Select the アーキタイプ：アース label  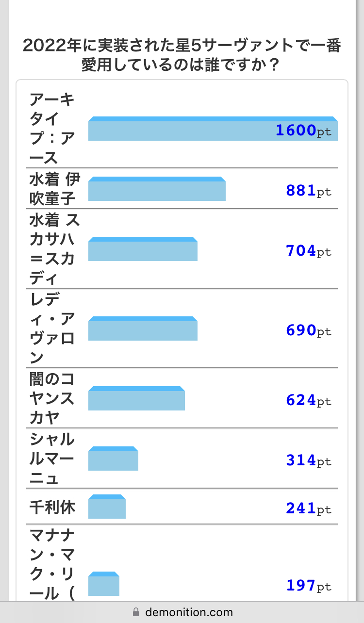point(52,129)
